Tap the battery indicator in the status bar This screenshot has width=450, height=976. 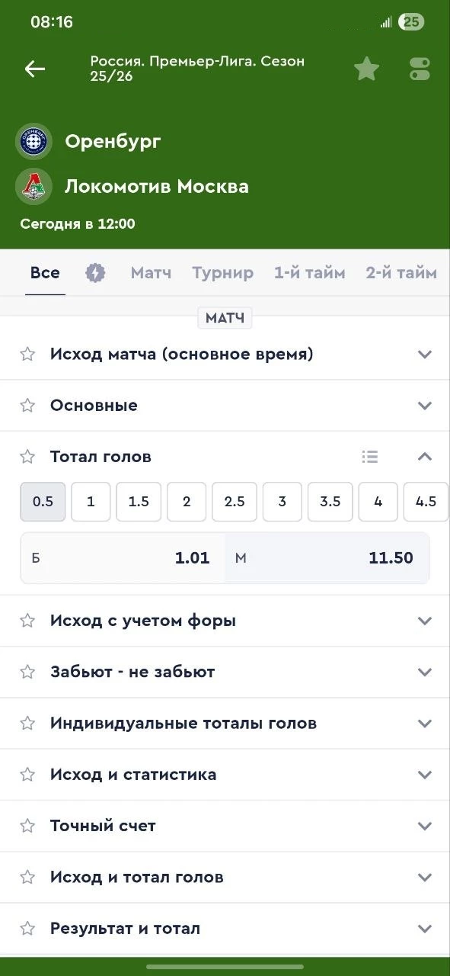(412, 22)
